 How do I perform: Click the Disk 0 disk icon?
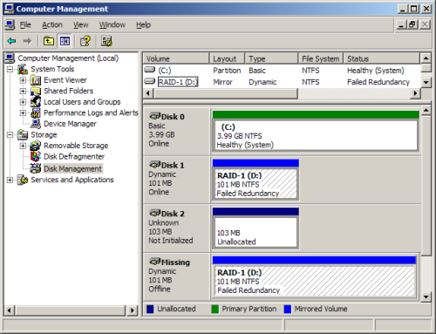(154, 116)
